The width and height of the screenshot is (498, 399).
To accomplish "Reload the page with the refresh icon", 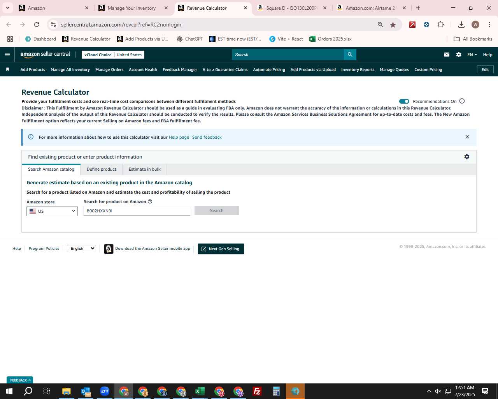I will point(37,25).
